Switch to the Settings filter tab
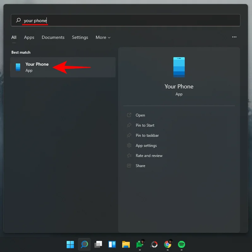The image size is (252, 252). (x=80, y=38)
